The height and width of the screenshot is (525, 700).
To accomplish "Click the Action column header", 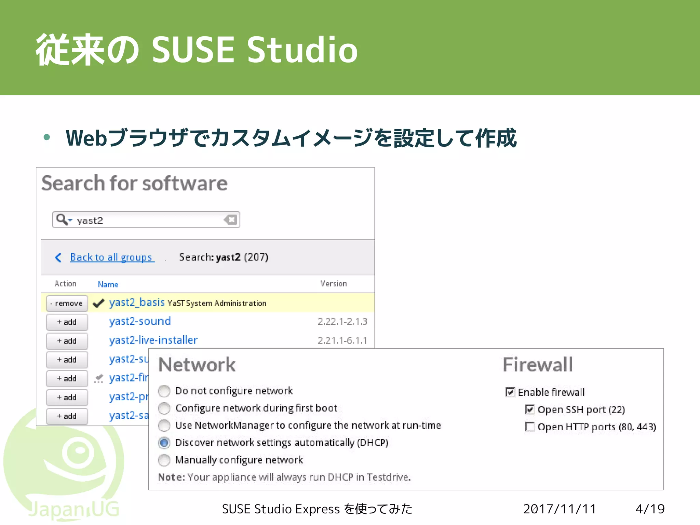I will [x=65, y=284].
